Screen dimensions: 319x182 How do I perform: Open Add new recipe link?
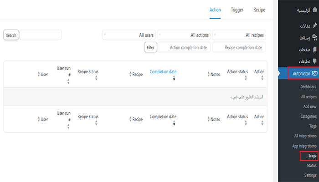click(x=310, y=106)
